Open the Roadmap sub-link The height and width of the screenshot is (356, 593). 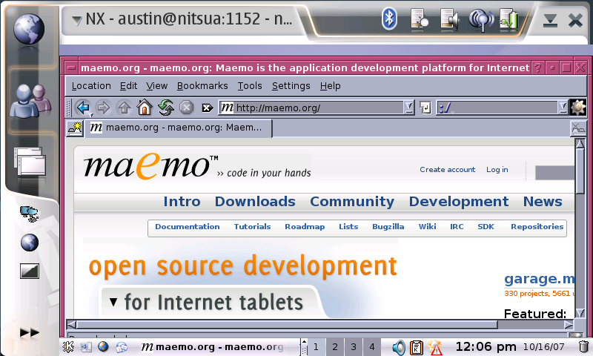[305, 227]
